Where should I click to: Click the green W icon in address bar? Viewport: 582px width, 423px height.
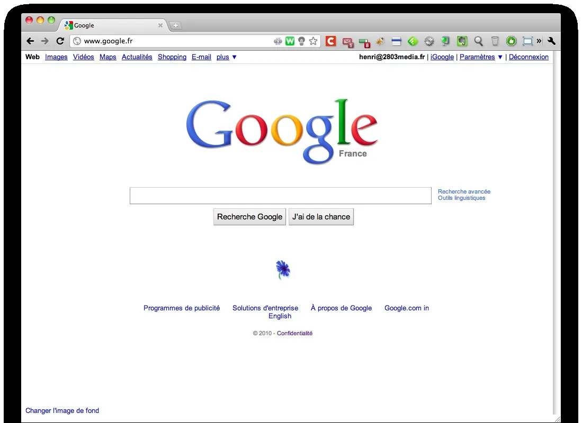click(x=290, y=41)
